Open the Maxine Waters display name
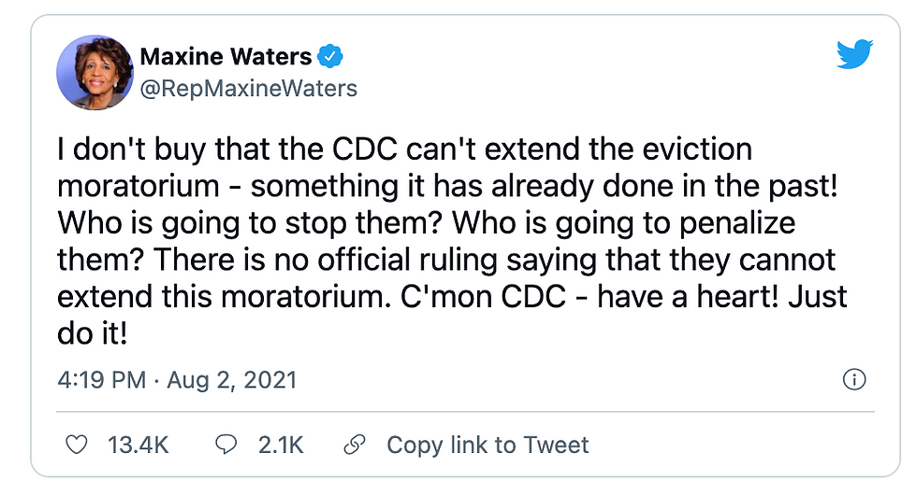Viewport: 917px width, 495px height. [226, 57]
